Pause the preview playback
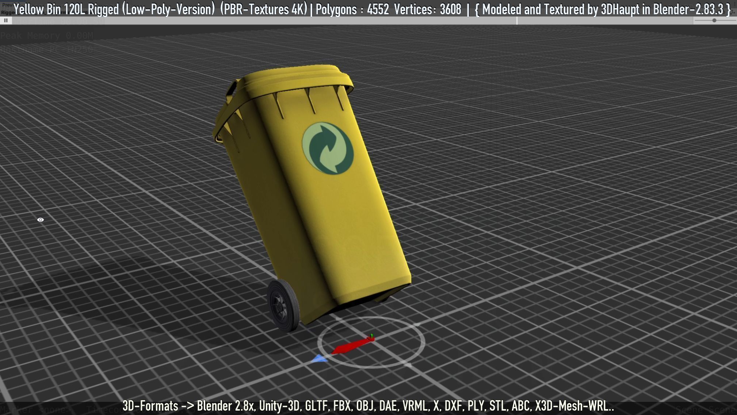This screenshot has height=415, width=737. tap(6, 20)
